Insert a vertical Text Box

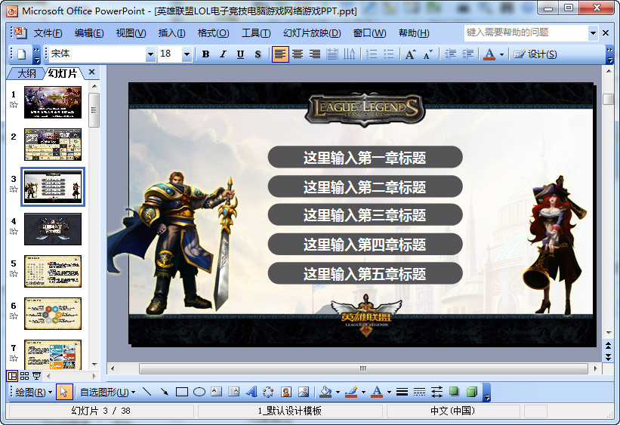(x=233, y=392)
